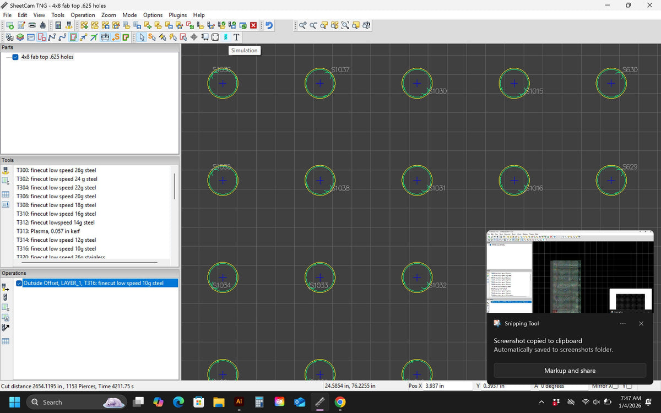The width and height of the screenshot is (661, 413).
Task: Open the Mode menu
Action: click(x=129, y=15)
